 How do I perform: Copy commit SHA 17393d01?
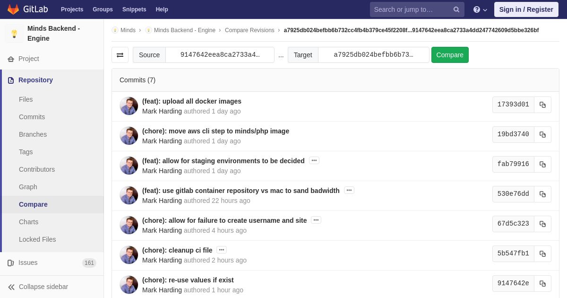pos(542,105)
